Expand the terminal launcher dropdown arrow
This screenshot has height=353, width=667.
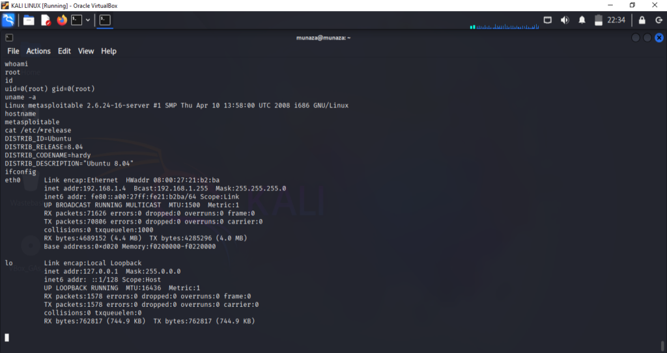tap(88, 20)
